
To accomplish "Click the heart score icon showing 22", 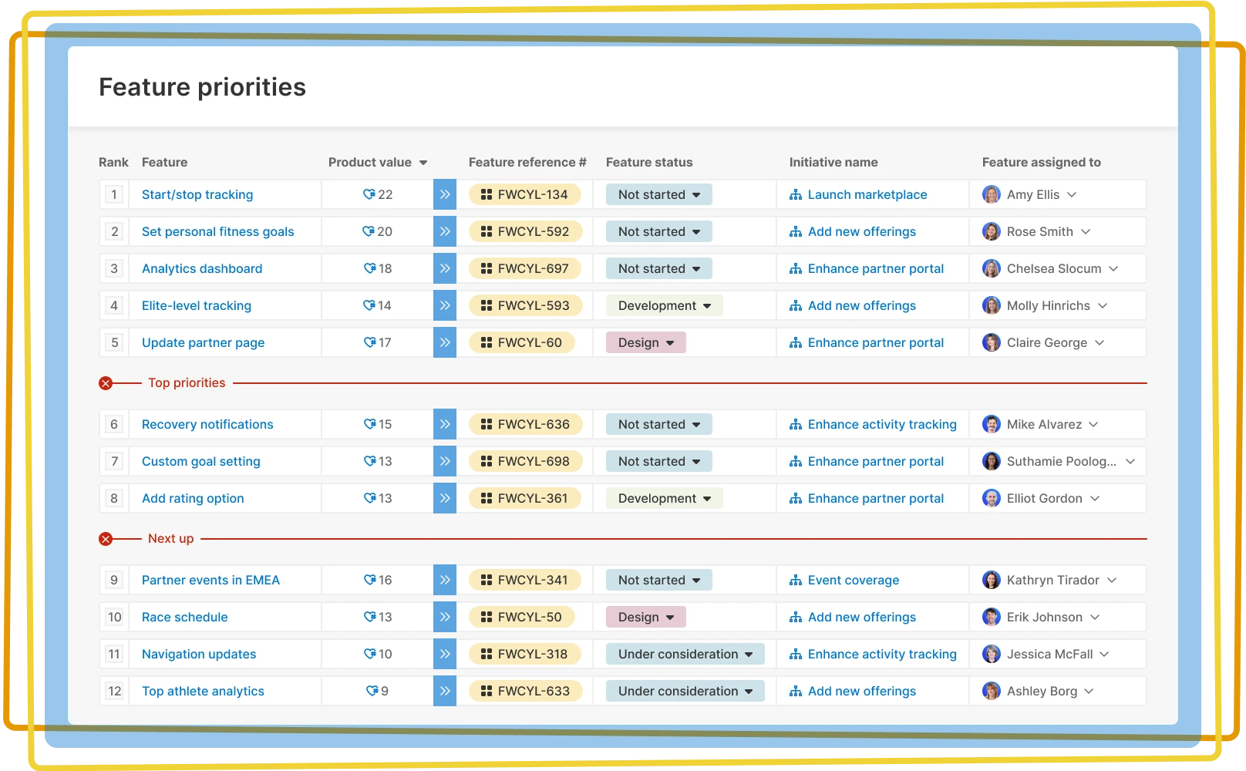I will click(x=368, y=194).
